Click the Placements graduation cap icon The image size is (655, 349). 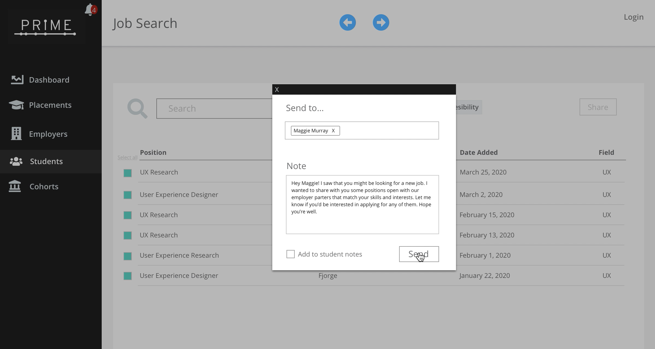(x=16, y=105)
